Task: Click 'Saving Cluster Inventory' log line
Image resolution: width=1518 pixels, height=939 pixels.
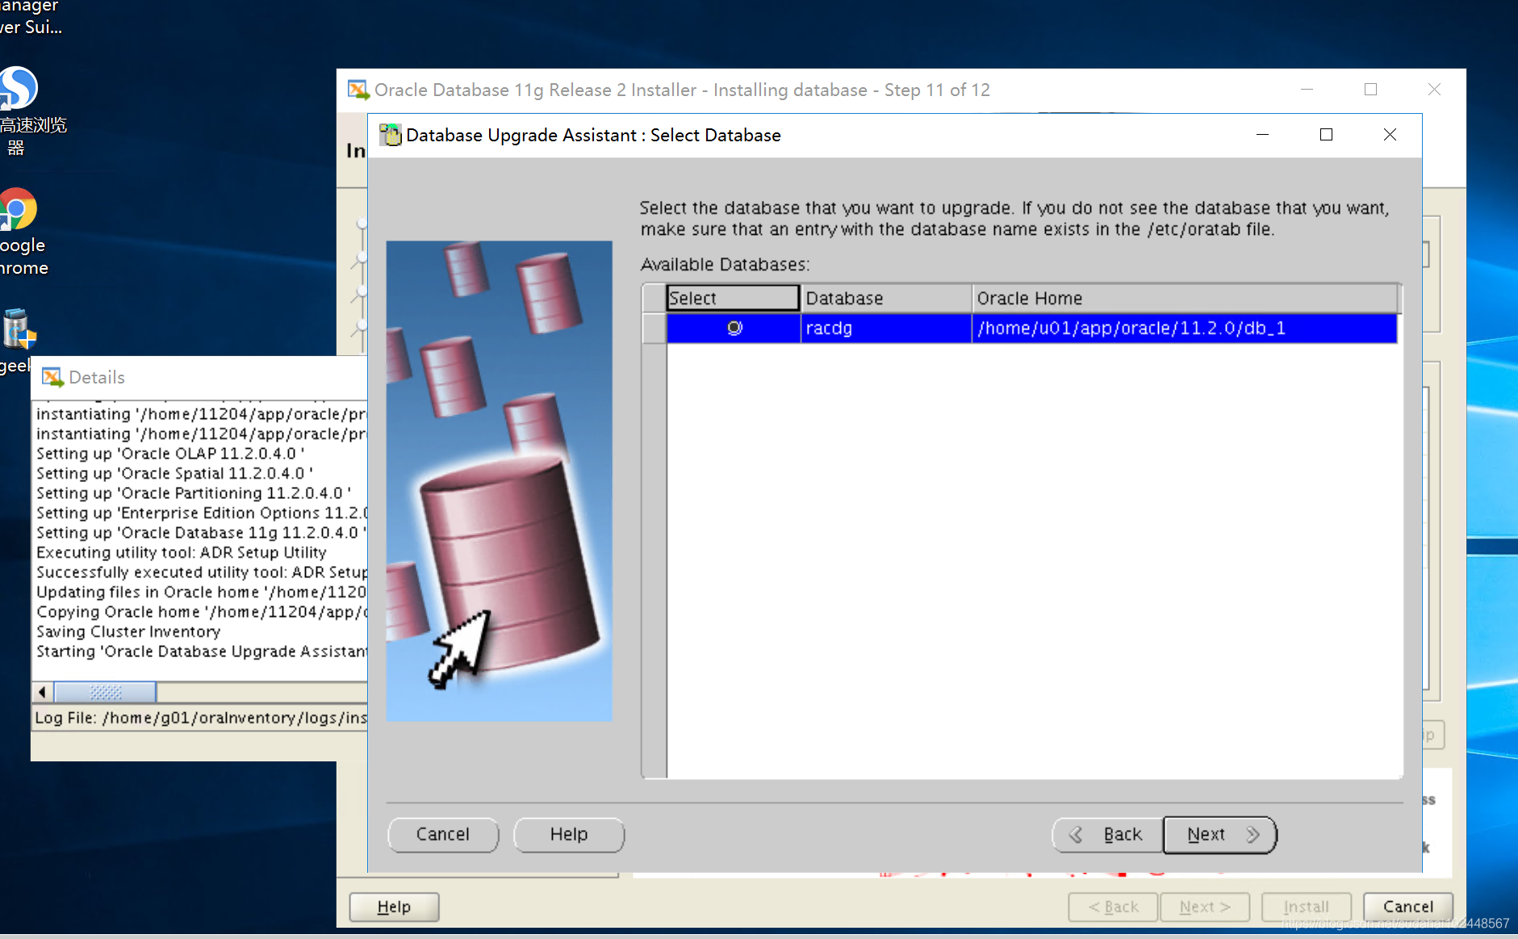Action: [x=128, y=631]
